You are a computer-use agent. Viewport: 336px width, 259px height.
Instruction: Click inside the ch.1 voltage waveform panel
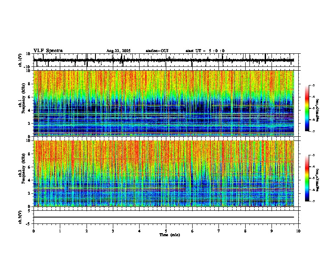[166, 60]
